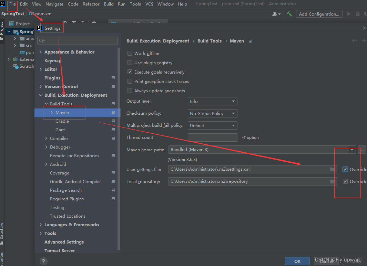The image size is (367, 266).
Task: Open the Window menu
Action: [165, 4]
